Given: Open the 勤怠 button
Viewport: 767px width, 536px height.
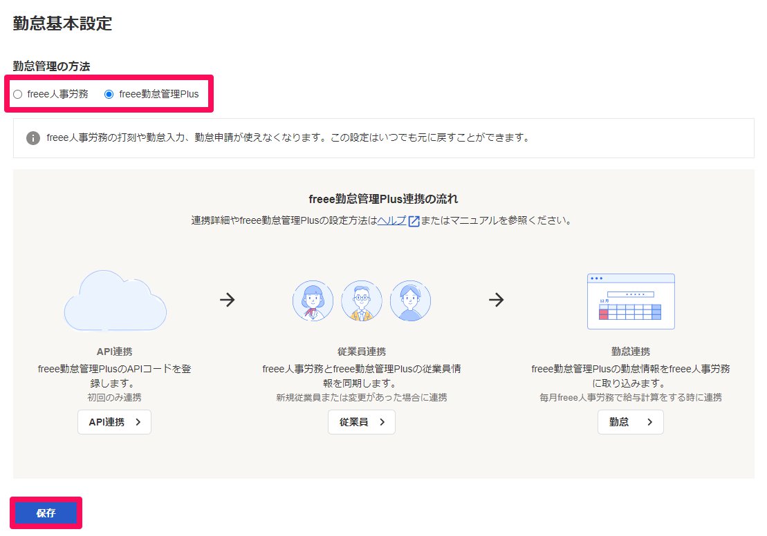Looking at the screenshot, I should (631, 422).
